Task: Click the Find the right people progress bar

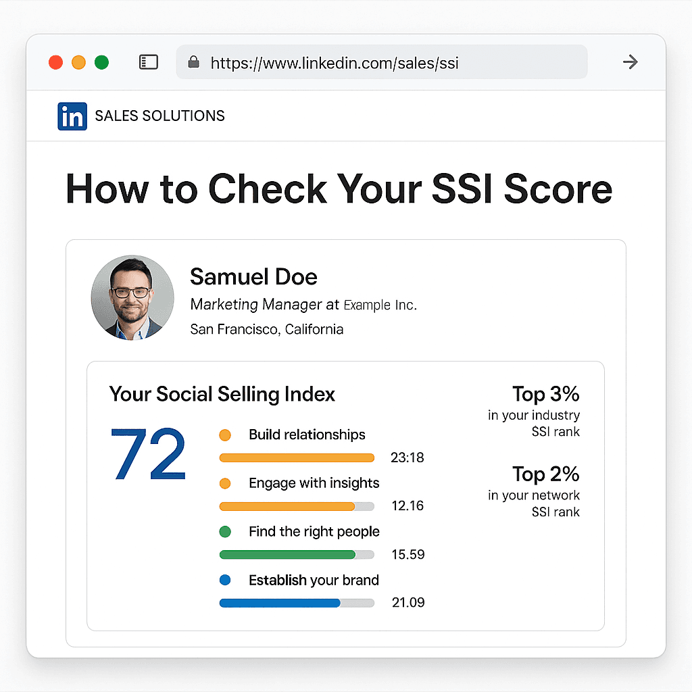Action: (297, 555)
